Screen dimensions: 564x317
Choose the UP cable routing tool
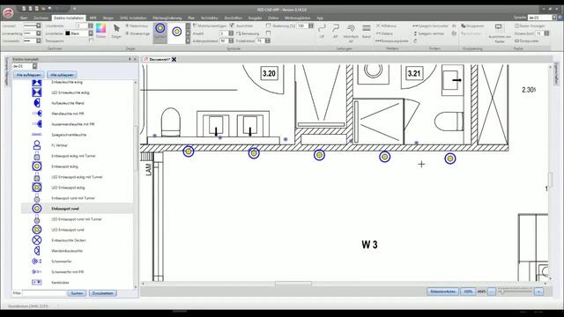[322, 32]
